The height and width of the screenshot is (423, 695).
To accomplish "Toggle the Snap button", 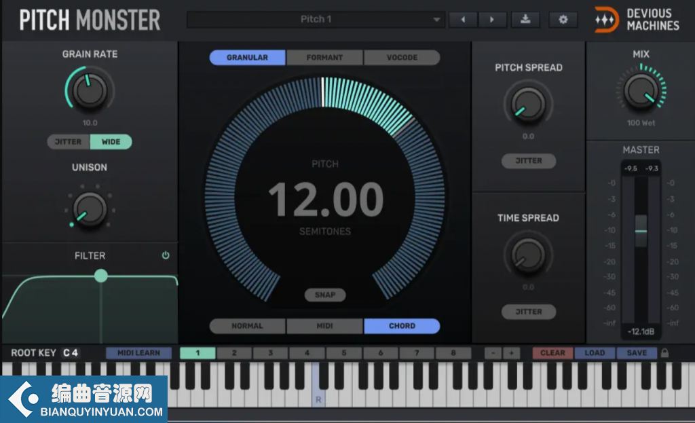I will (x=325, y=295).
